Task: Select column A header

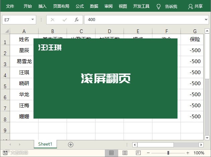Action: tap(24, 31)
